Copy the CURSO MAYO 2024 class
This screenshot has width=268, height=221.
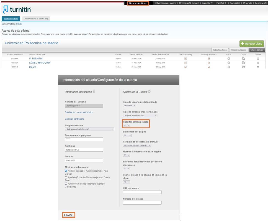click(x=243, y=63)
